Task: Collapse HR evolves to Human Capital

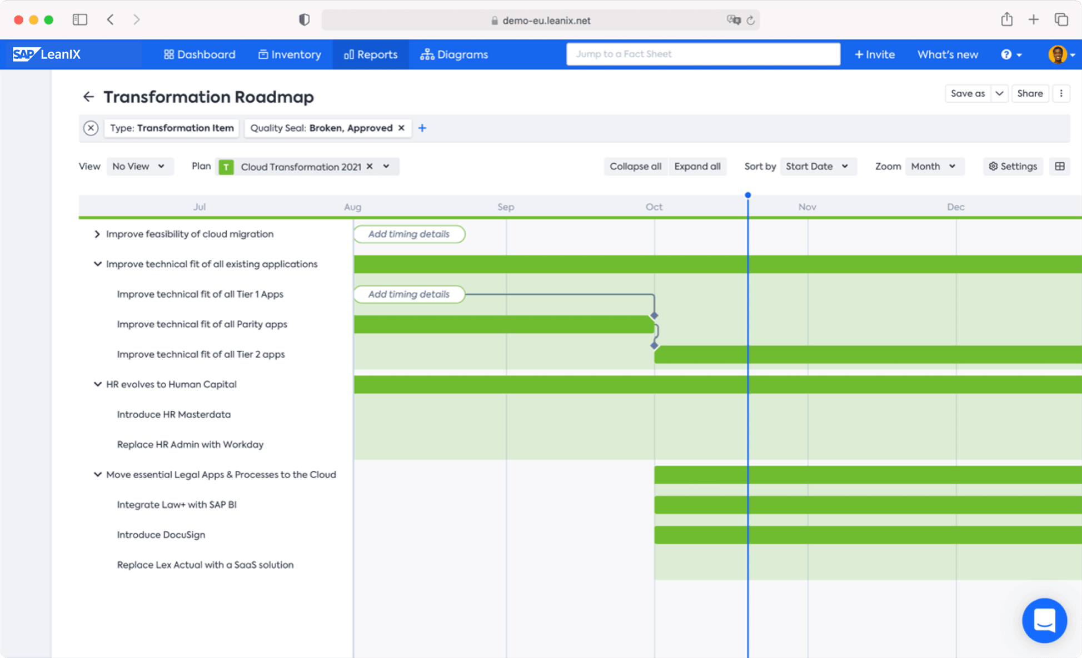Action: click(x=97, y=384)
